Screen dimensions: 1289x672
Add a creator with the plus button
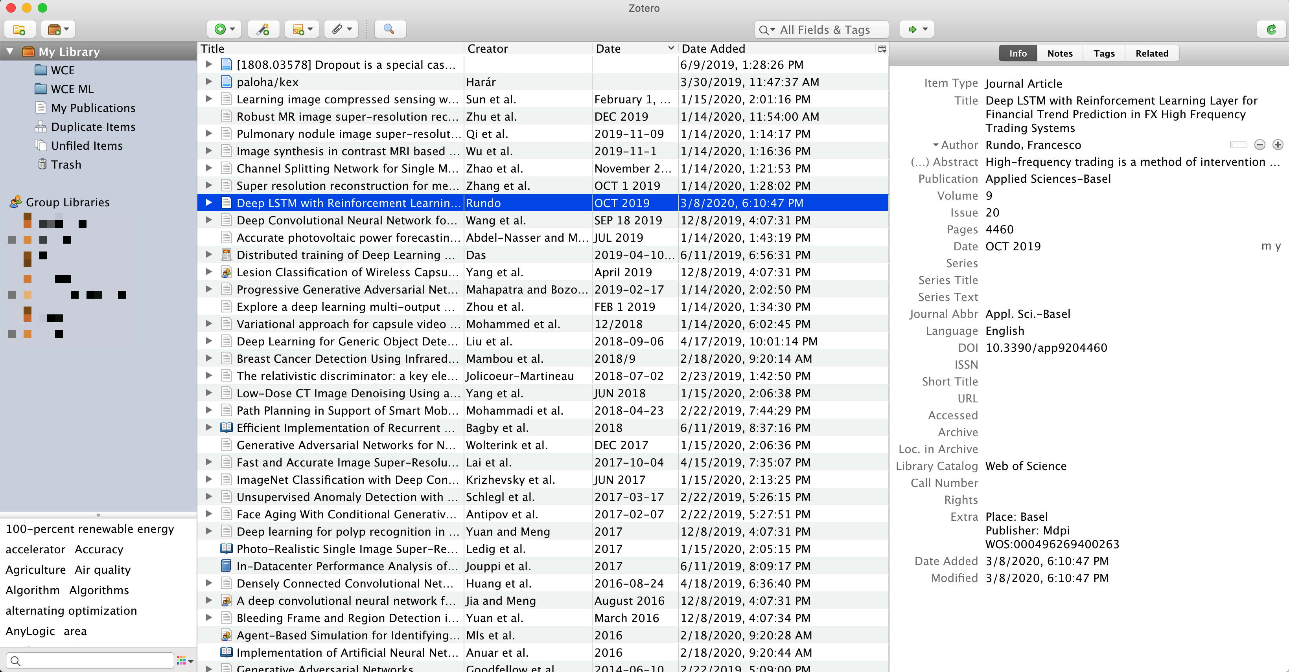point(1278,145)
